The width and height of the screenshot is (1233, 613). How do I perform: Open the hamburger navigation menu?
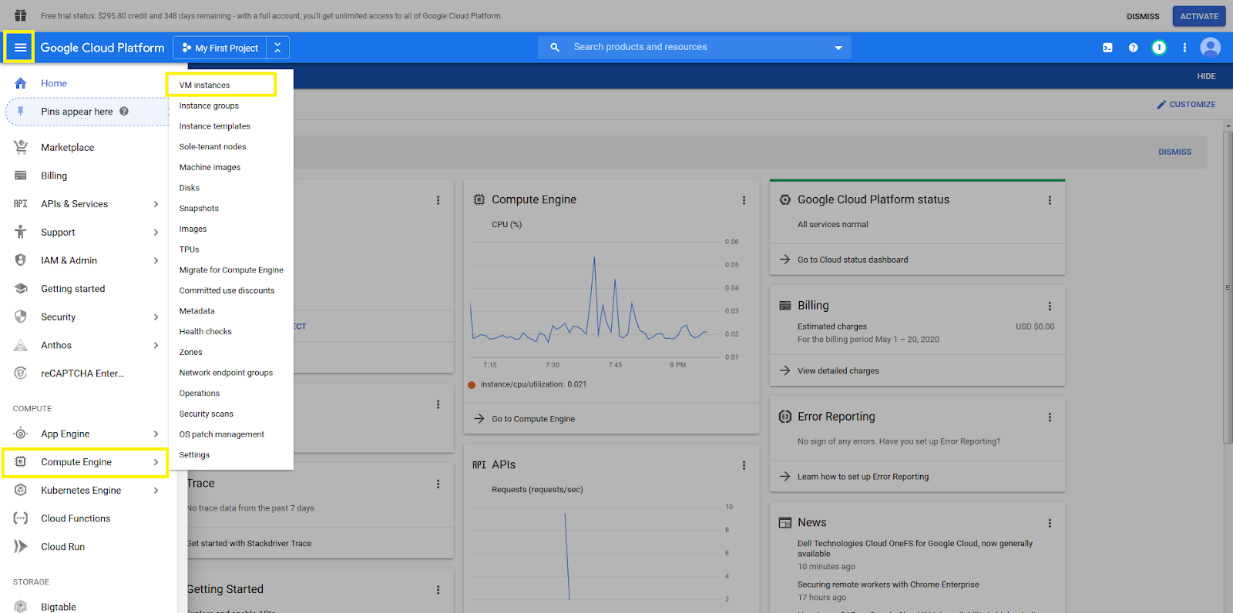pyautogui.click(x=20, y=48)
